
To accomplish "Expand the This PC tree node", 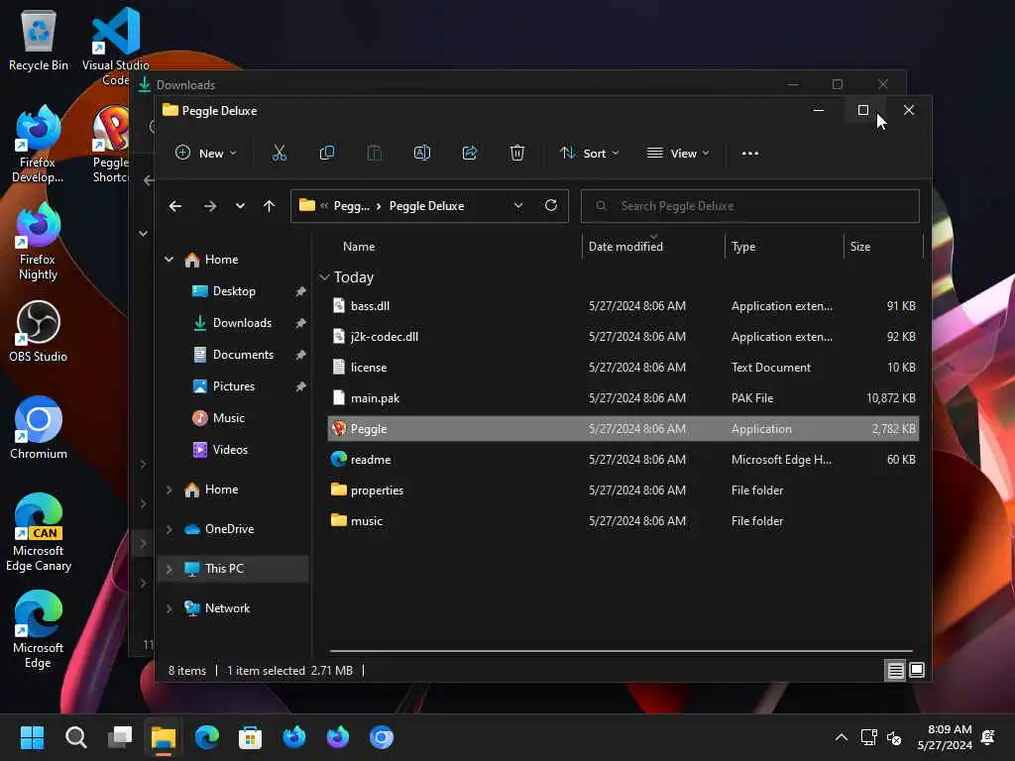I will point(169,569).
